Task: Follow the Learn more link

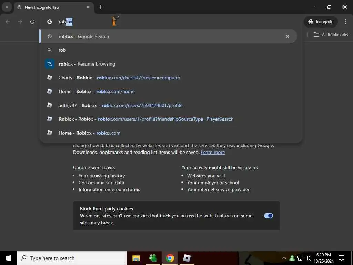Action: coord(213,152)
